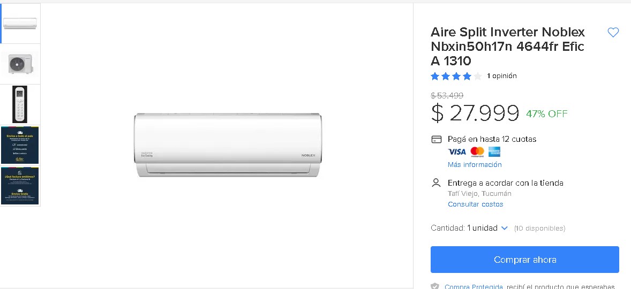The width and height of the screenshot is (631, 289).
Task: Open Más información about payments
Action: coord(475,164)
